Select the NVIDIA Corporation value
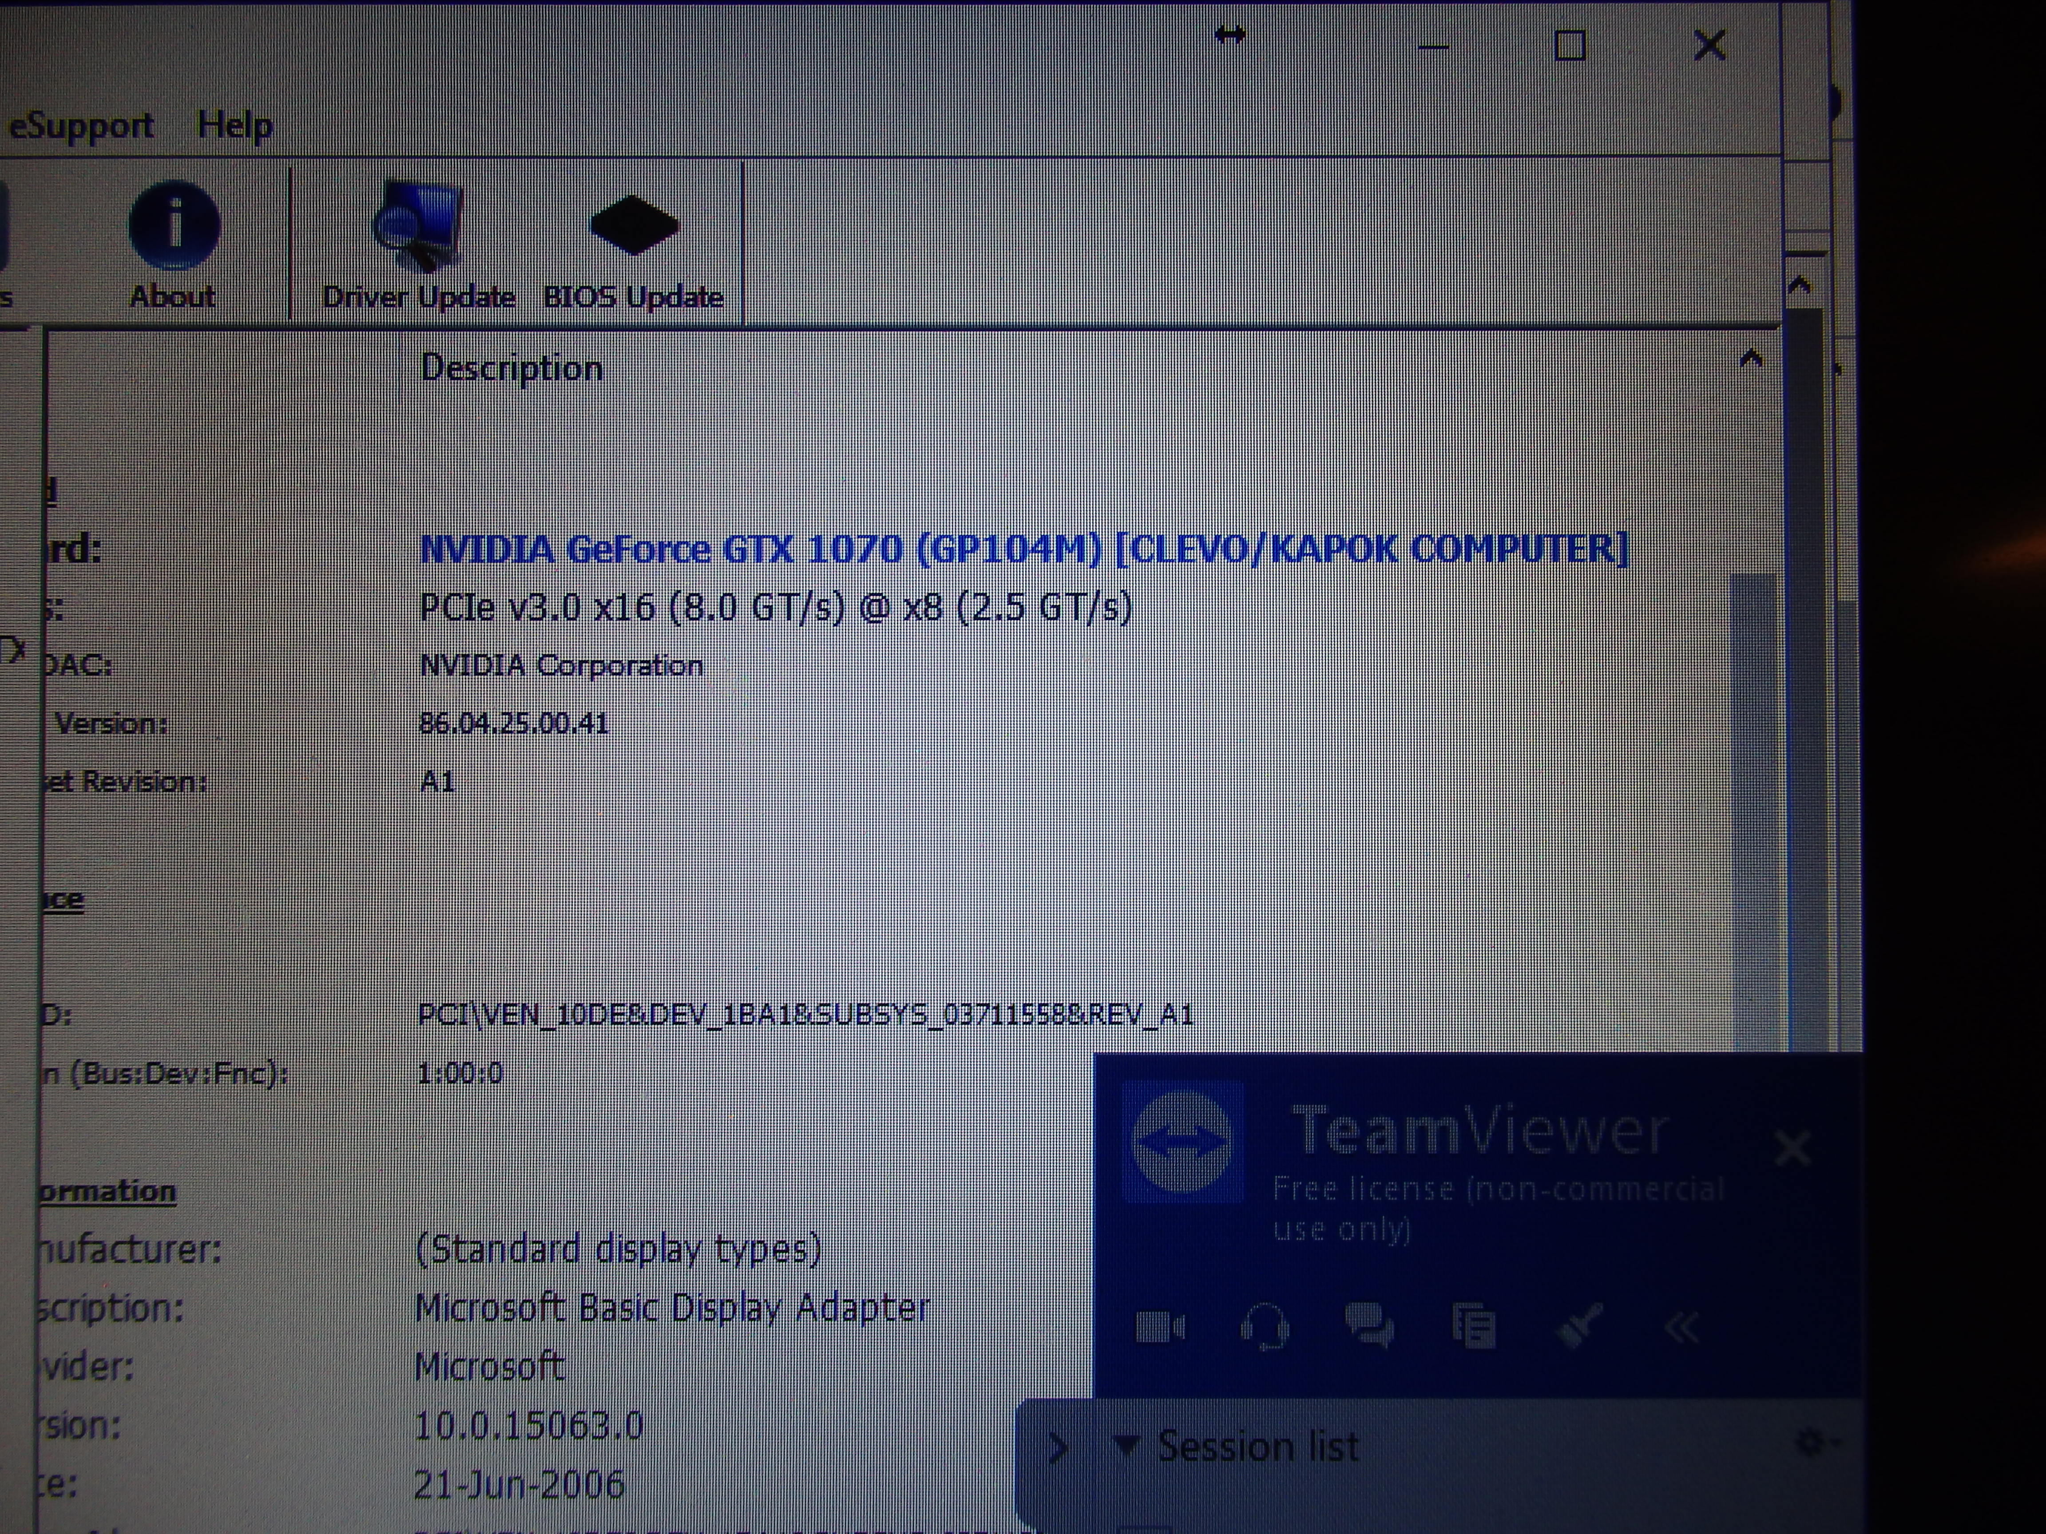Image resolution: width=2046 pixels, height=1534 pixels. pyautogui.click(x=561, y=666)
